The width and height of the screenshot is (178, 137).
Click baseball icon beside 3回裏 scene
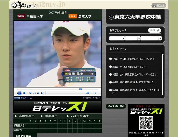click(110, 74)
